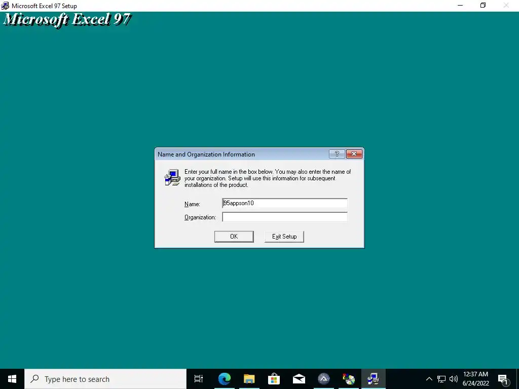Open the Mail app from taskbar

[x=299, y=379]
